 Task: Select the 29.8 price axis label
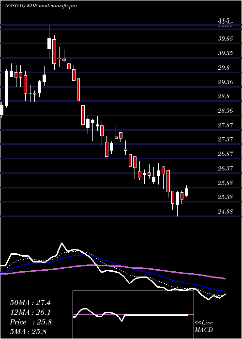224,68
